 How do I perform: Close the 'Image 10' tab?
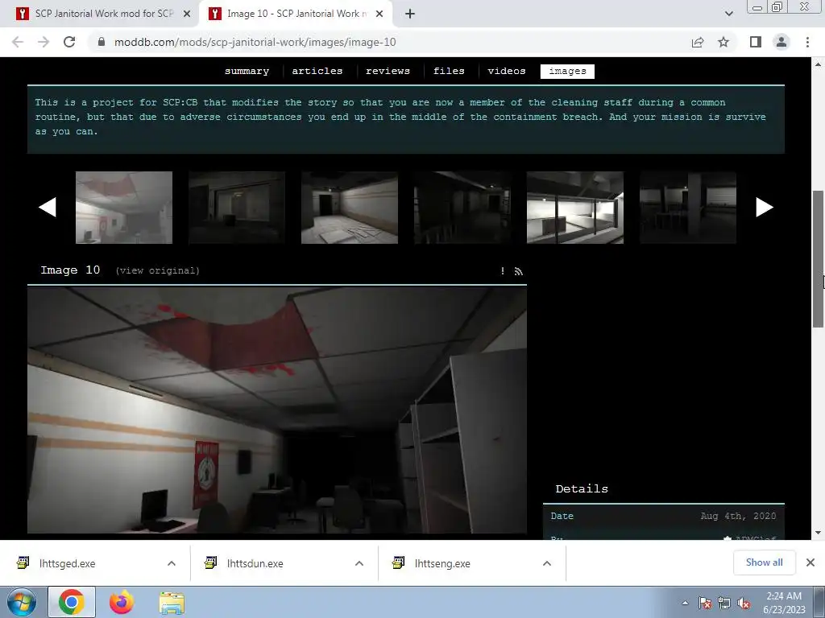(x=379, y=14)
